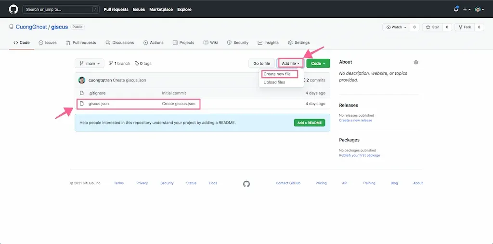Open the footer Contact GitHub link
Viewport: 493px width, 244px height.
coord(288,183)
